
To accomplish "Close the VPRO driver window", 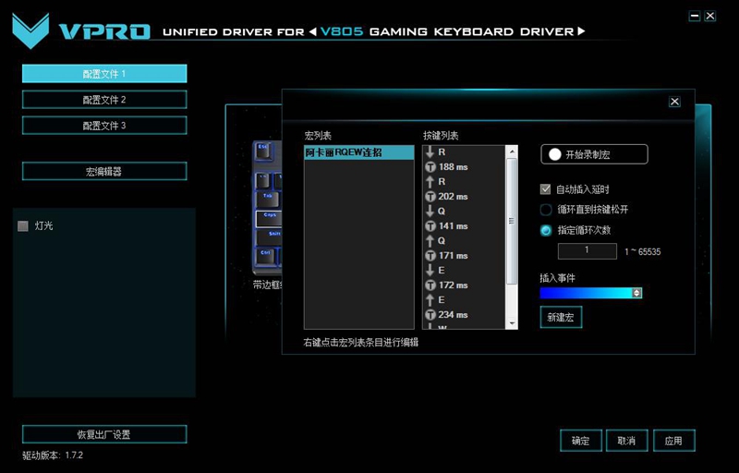I will [710, 16].
